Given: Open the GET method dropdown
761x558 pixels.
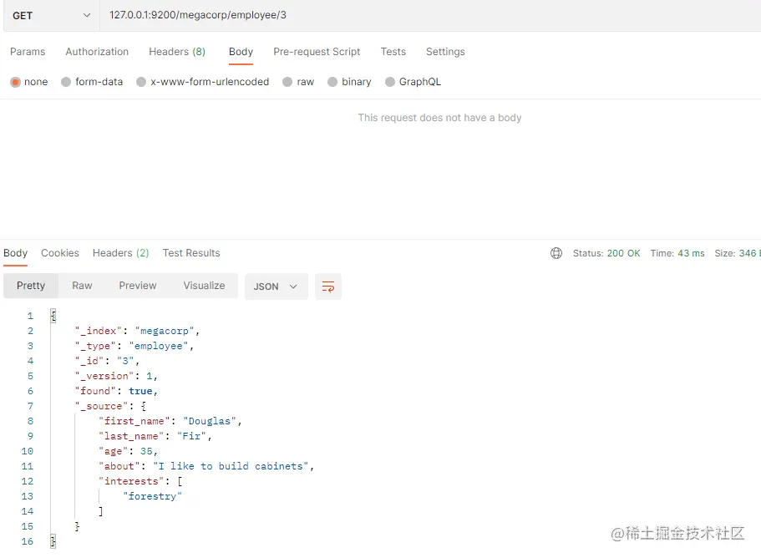Looking at the screenshot, I should click(52, 16).
